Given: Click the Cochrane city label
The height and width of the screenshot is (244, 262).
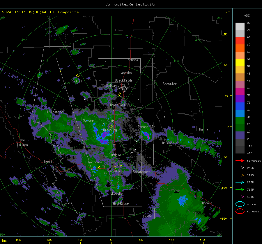Looking at the screenshot, I should 95,162.
